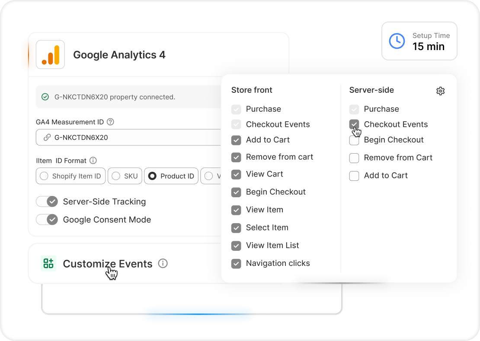The image size is (480, 341).
Task: Click the Item ID Format info icon
Action: (93, 161)
